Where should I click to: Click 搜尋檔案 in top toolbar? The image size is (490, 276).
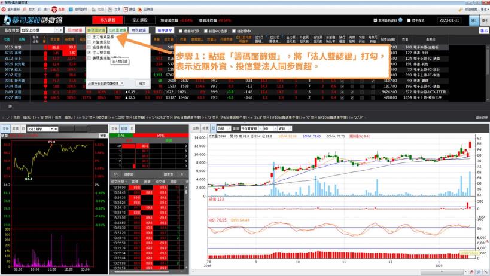point(471,10)
